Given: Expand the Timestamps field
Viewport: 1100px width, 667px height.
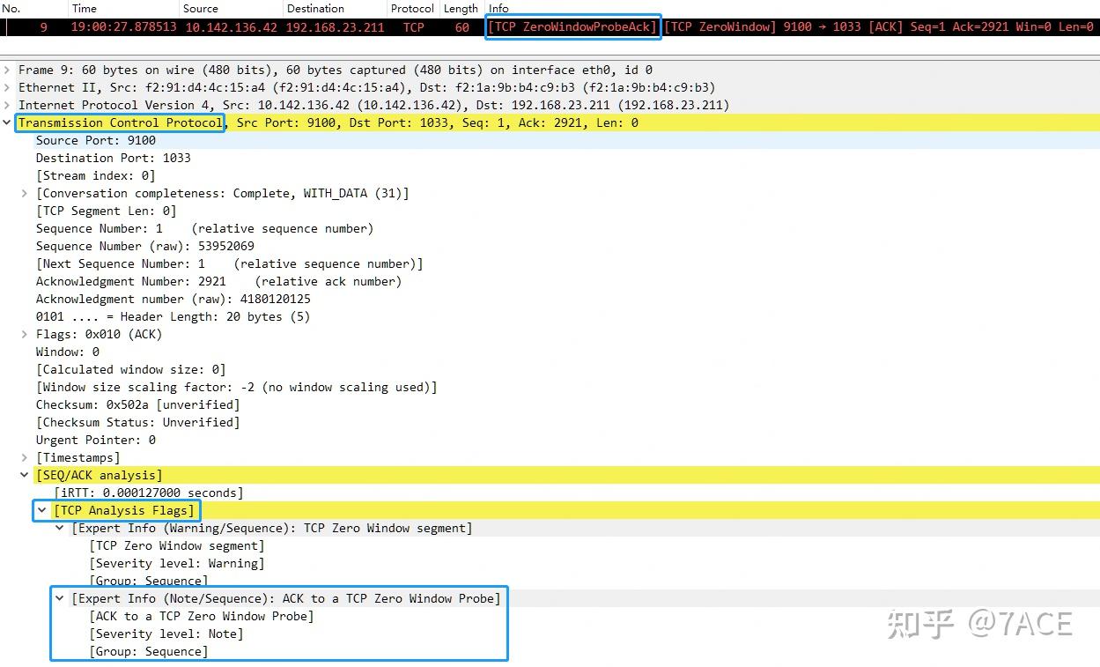Looking at the screenshot, I should click(24, 457).
